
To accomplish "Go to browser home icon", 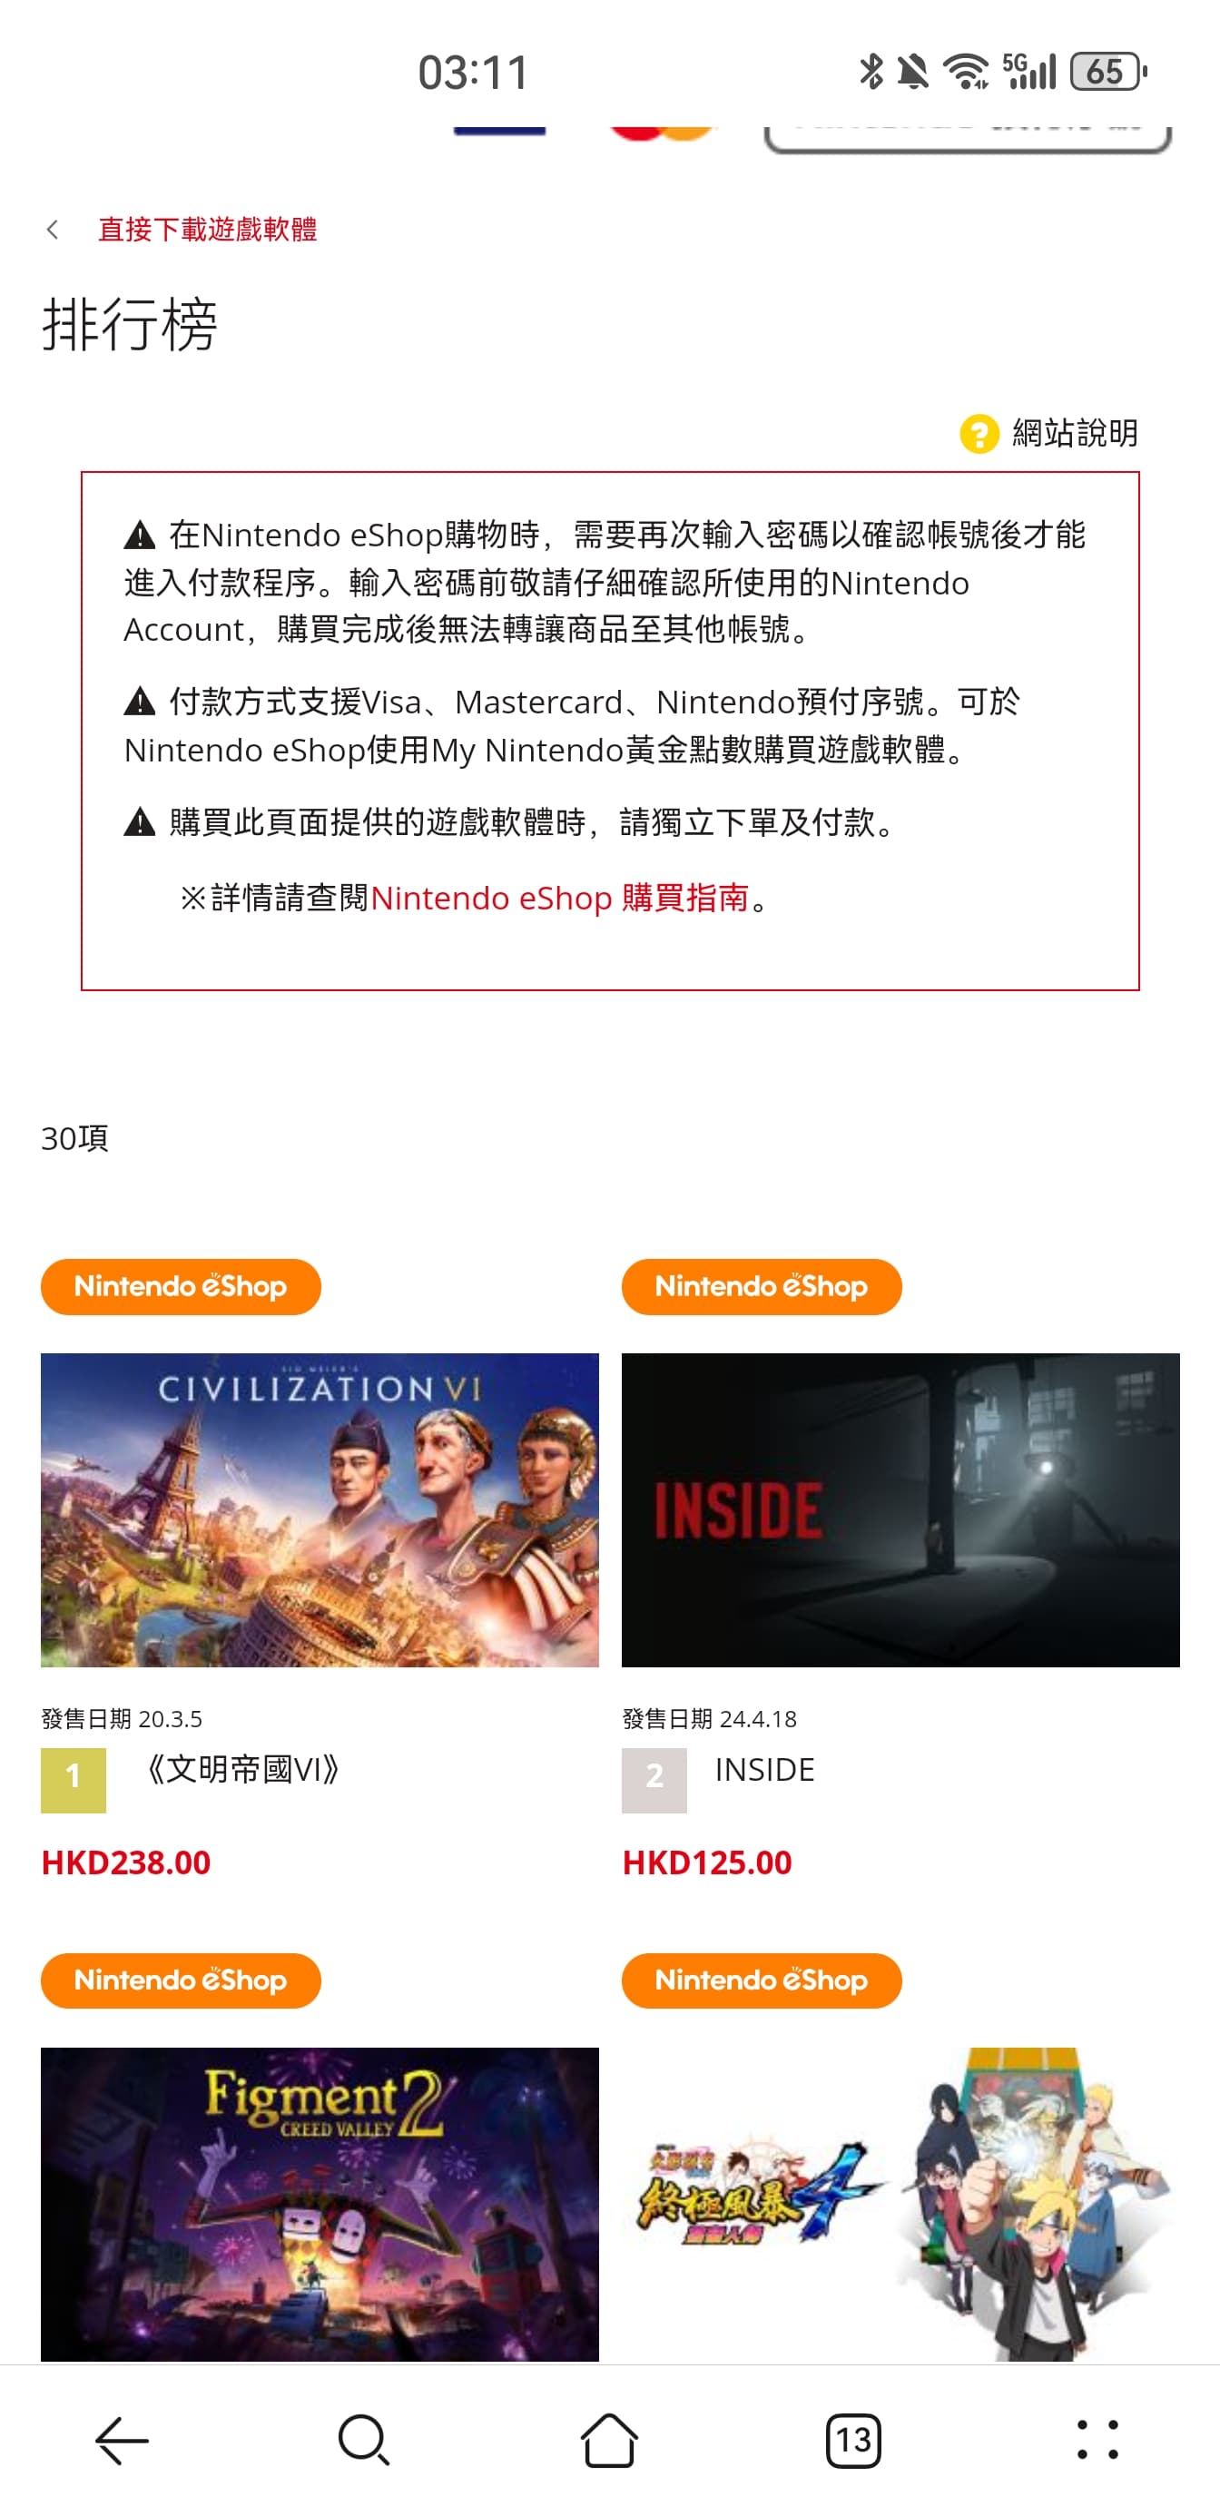I will (x=608, y=2440).
